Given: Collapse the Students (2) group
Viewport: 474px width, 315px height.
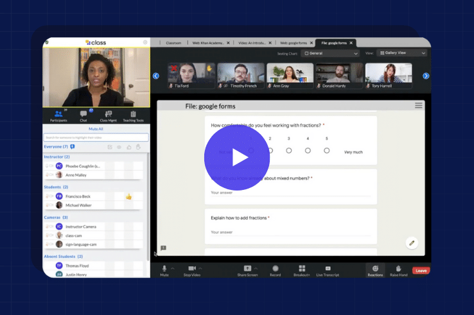Looking at the screenshot, I should pyautogui.click(x=56, y=187).
